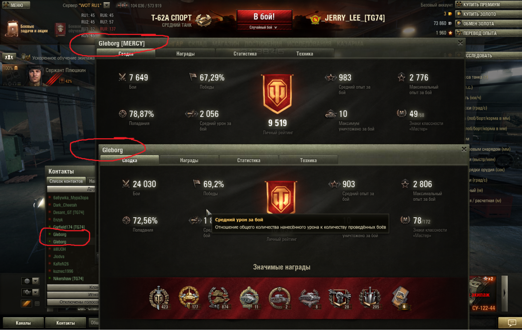Select the SU-122-44 tank thumbnail

tap(482, 294)
